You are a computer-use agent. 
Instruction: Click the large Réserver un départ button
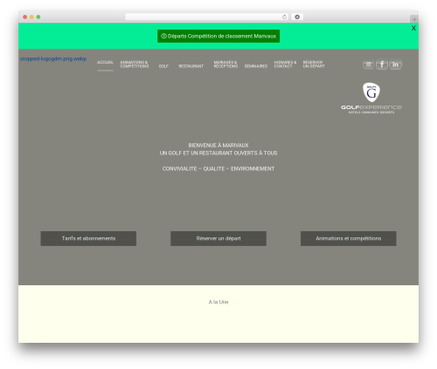[x=218, y=238]
